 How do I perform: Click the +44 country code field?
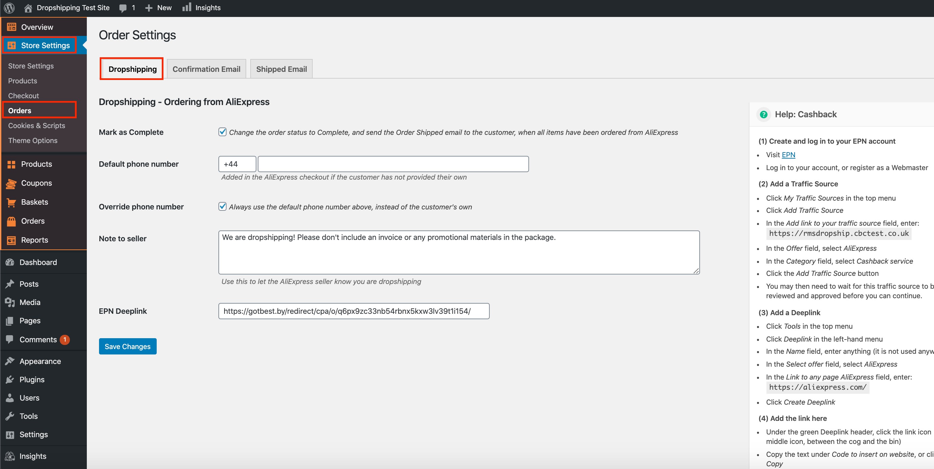click(237, 164)
